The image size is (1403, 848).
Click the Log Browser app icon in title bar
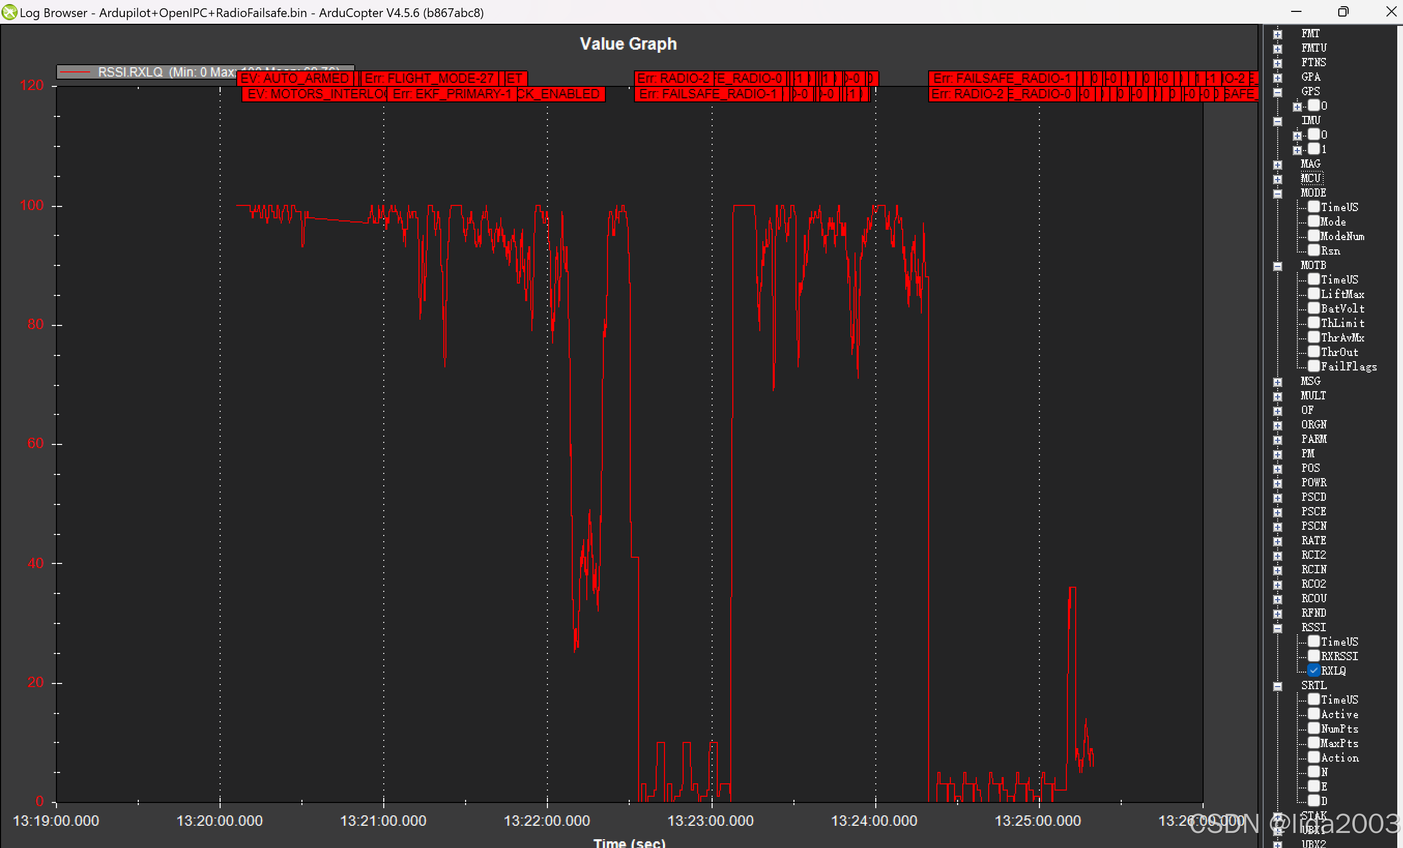(x=9, y=12)
